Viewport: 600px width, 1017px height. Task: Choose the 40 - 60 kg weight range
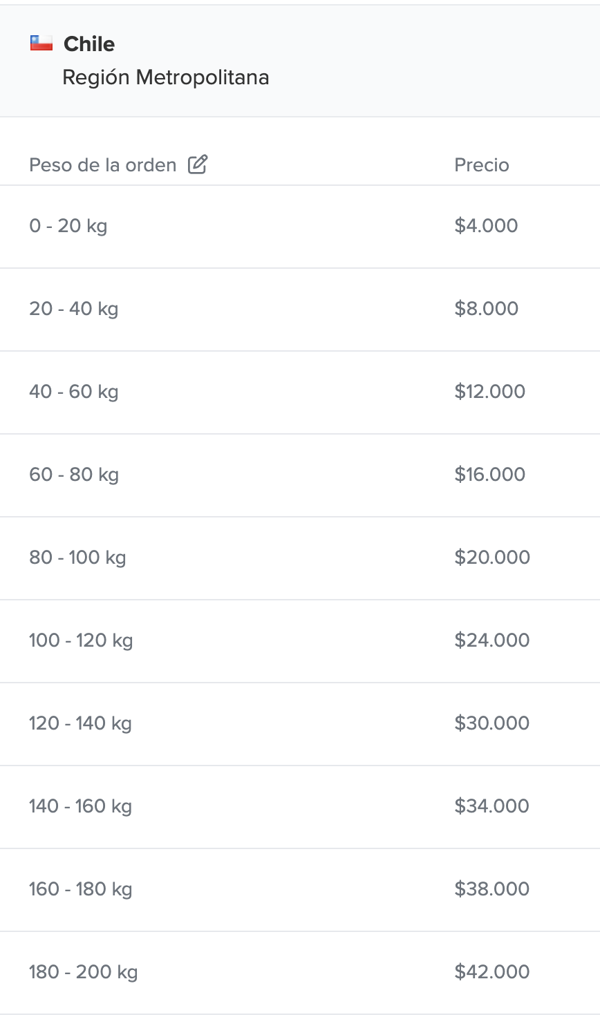point(74,392)
